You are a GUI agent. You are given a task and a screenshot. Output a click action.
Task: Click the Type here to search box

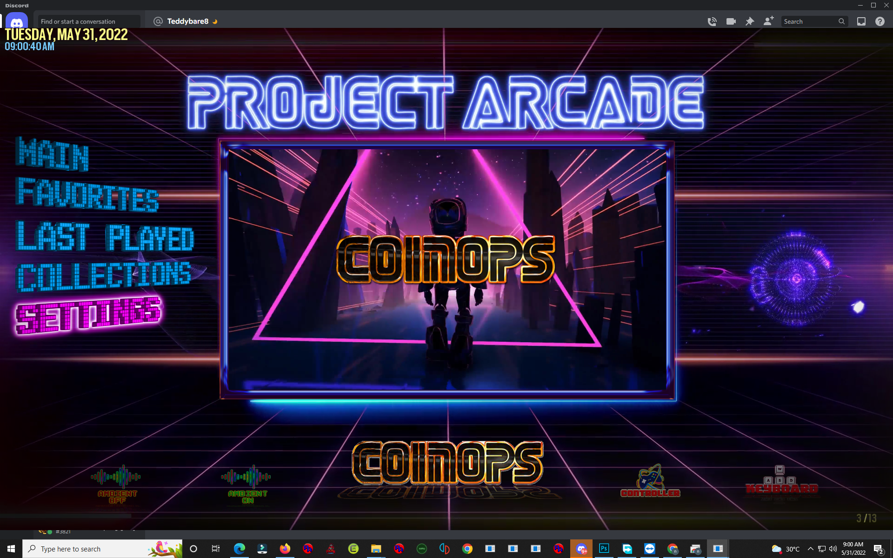[102, 549]
